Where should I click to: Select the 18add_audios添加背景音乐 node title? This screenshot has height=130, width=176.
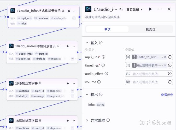coord(35,46)
